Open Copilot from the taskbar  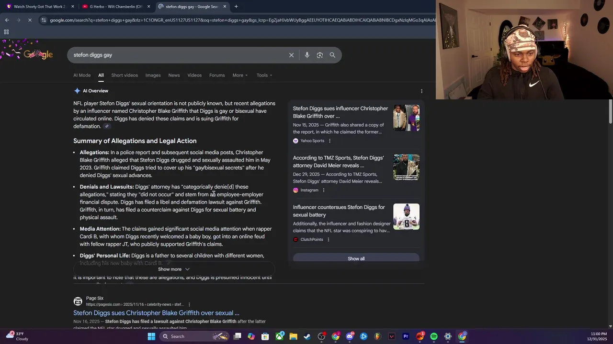251,336
